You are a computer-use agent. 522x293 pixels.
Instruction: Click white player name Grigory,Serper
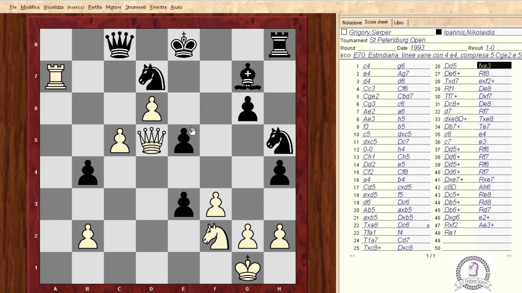(370, 33)
